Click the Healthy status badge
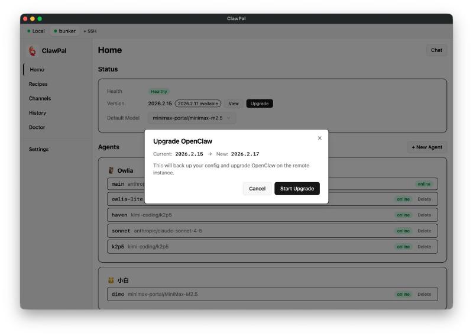473x336 pixels. click(x=158, y=92)
